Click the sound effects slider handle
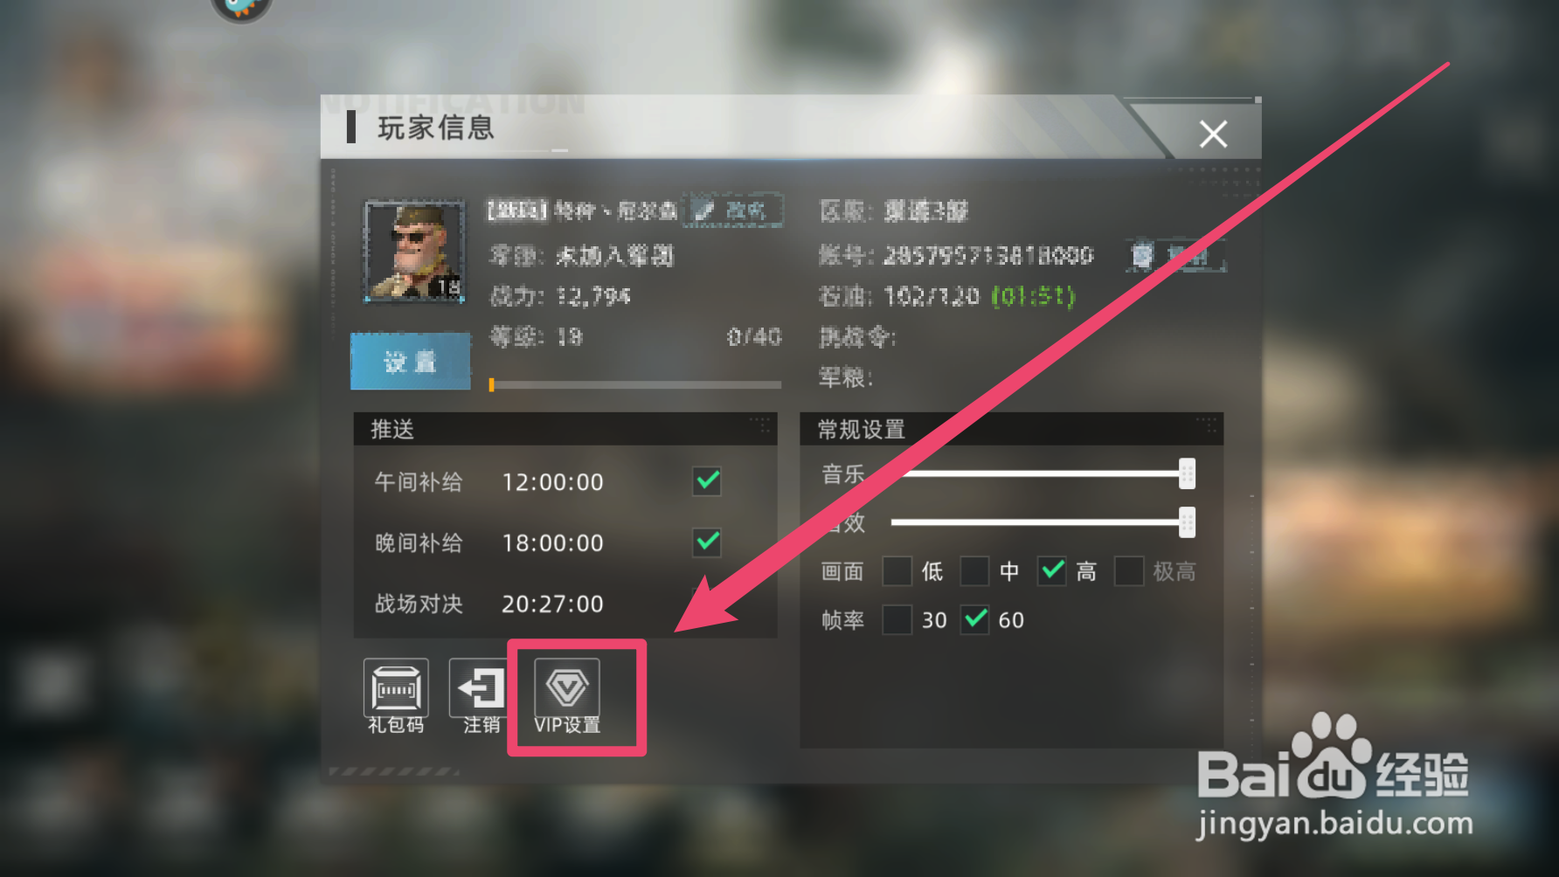1559x877 pixels. [x=1187, y=522]
